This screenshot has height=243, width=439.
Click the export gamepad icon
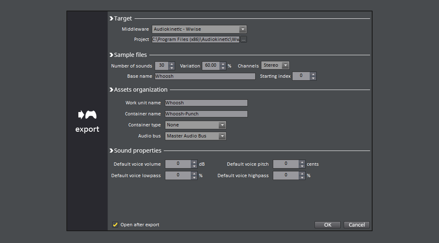click(87, 115)
